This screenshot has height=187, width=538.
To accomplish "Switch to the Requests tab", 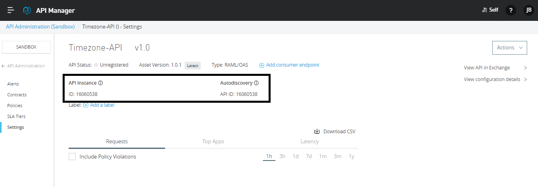I will click(x=117, y=141).
